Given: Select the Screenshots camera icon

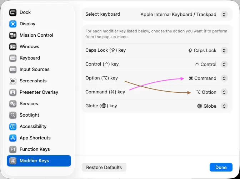Looking at the screenshot, I should coord(13,81).
